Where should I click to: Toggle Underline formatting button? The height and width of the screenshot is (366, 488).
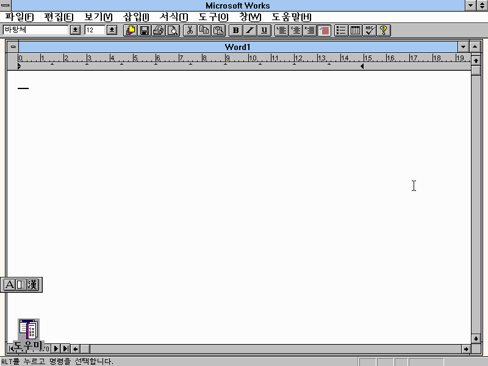[x=264, y=30]
